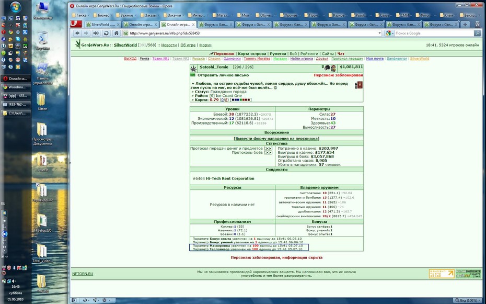Click the search magnifier button
Image resolution: width=486 pixels, height=304 pixels.
point(477,33)
